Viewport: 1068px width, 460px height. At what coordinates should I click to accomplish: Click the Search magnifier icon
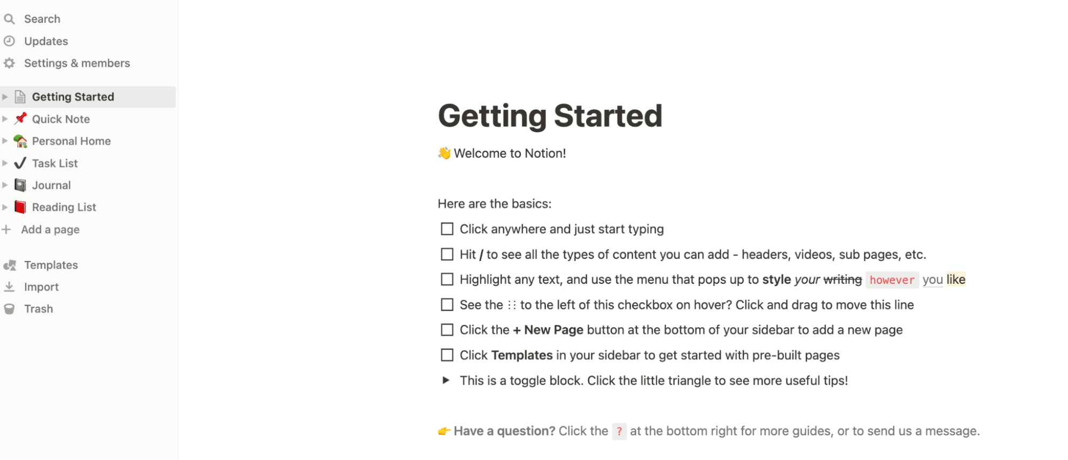[x=9, y=19]
